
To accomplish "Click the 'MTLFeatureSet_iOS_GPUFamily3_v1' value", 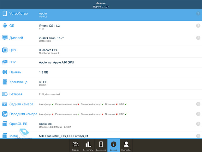I will click(63, 136).
